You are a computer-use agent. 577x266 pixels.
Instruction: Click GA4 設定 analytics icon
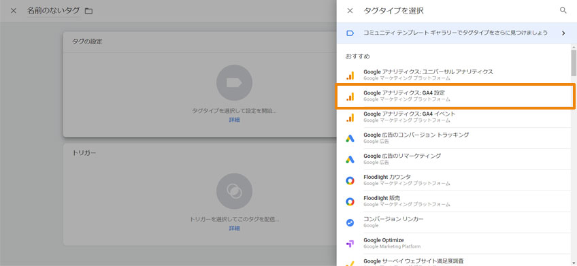pos(350,97)
